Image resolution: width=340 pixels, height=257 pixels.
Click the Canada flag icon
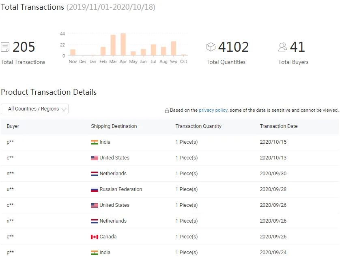tap(94, 237)
